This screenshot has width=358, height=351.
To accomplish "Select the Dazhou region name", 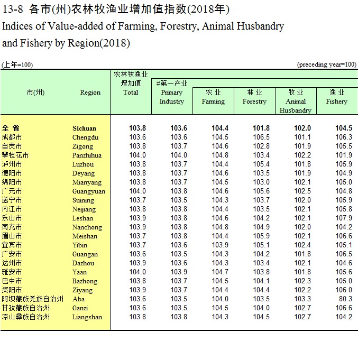I will (x=83, y=263).
